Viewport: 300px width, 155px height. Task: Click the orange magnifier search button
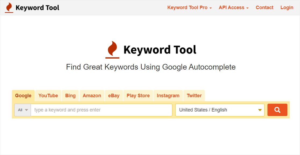(277, 110)
